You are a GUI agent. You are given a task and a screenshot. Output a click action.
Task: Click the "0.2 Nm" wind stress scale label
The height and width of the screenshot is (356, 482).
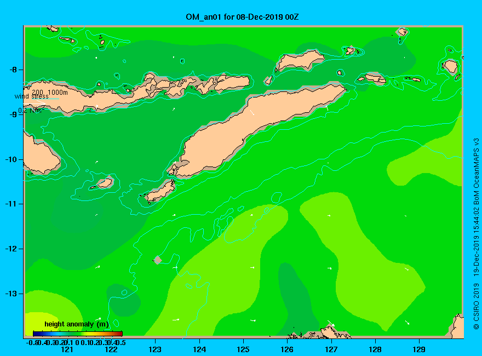pos(31,111)
